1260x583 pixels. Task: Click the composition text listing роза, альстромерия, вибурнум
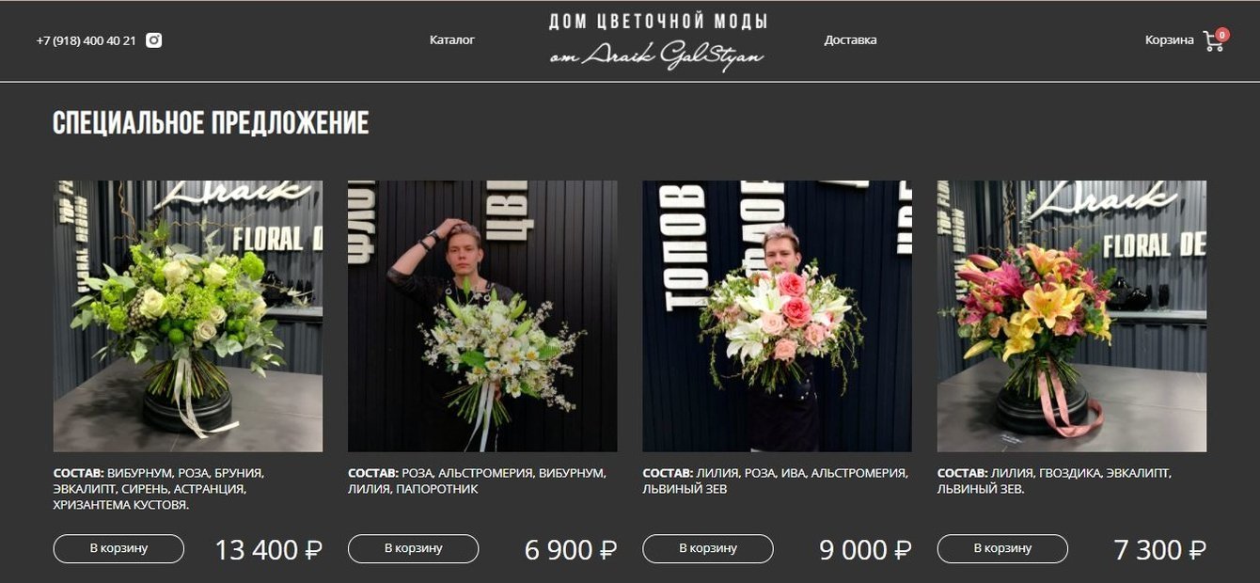(x=477, y=481)
